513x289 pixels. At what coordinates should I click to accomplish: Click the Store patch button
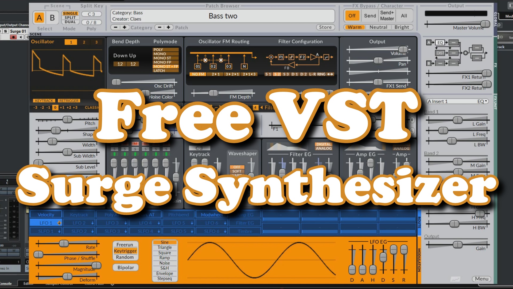coord(325,27)
